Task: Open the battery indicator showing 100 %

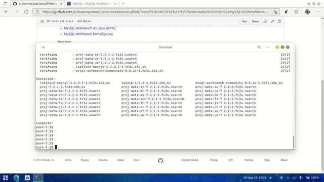Action: coord(312,177)
